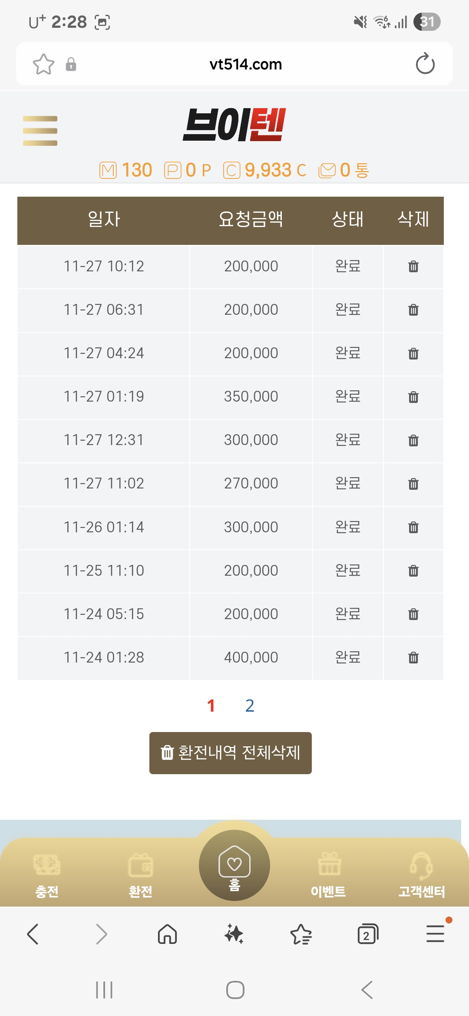Reload the vt514.com page
This screenshot has height=1016, width=469.
[425, 64]
